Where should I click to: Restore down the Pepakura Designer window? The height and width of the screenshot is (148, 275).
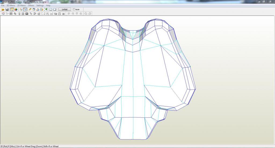click(x=264, y=2)
